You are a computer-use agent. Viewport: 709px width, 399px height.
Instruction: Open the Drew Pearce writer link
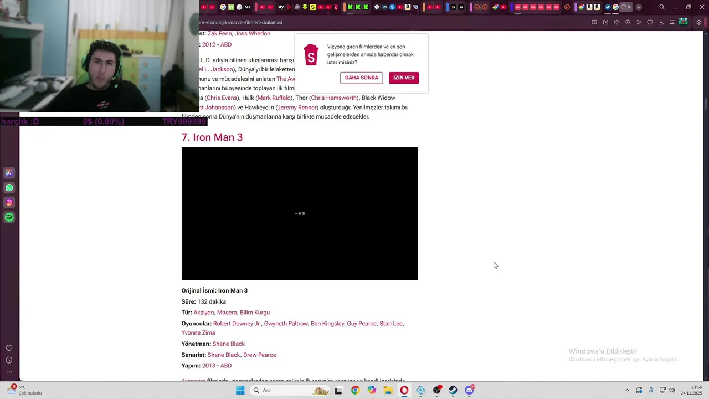[x=259, y=355]
